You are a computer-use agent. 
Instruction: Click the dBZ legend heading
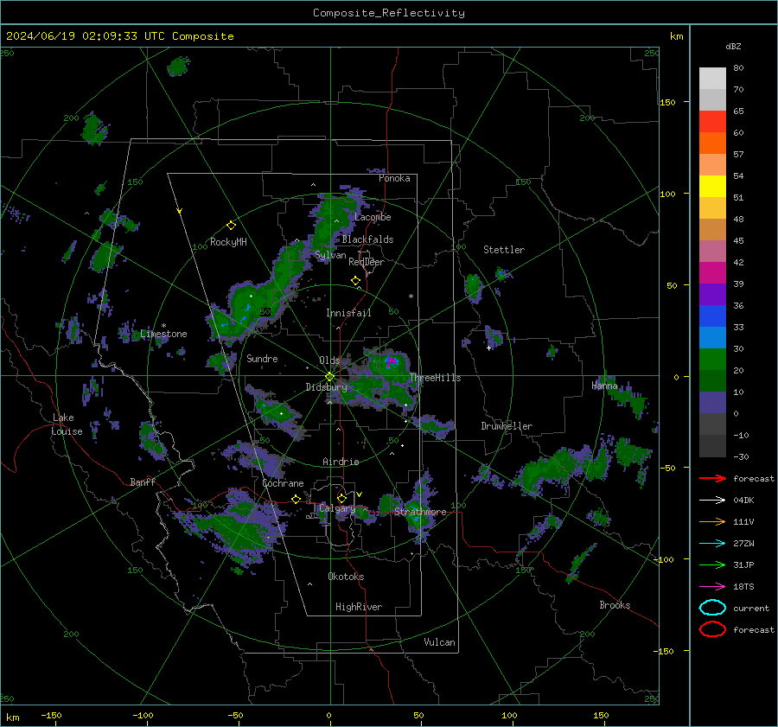tap(733, 46)
